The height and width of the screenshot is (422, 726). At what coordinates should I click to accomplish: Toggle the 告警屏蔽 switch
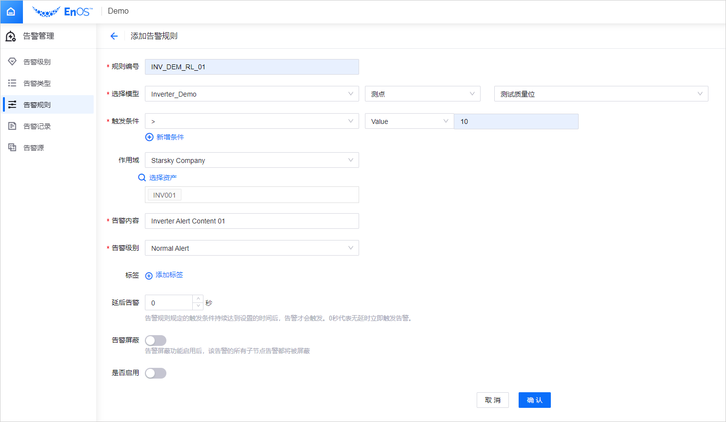(x=156, y=341)
